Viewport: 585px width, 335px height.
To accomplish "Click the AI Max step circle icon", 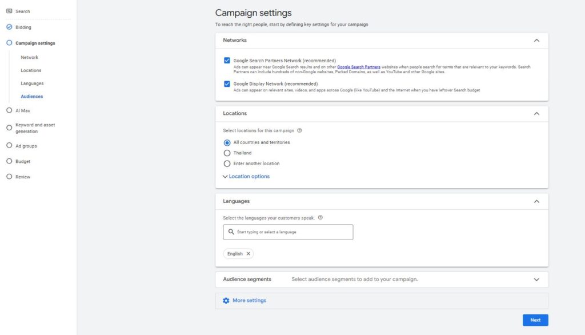I will point(9,110).
